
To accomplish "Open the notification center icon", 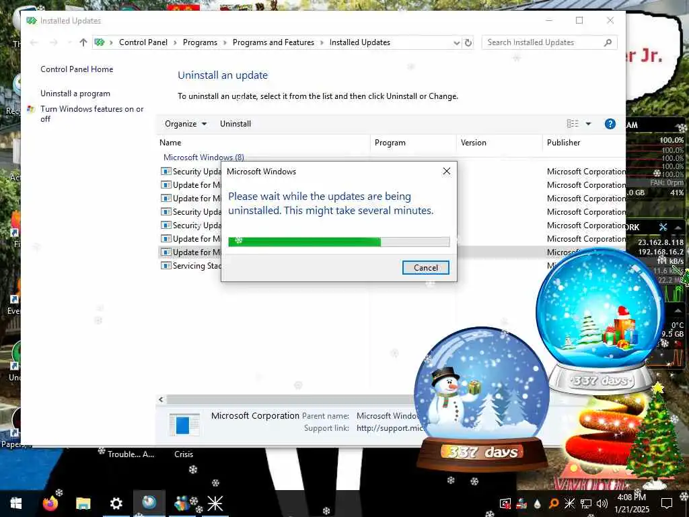I will [667, 504].
